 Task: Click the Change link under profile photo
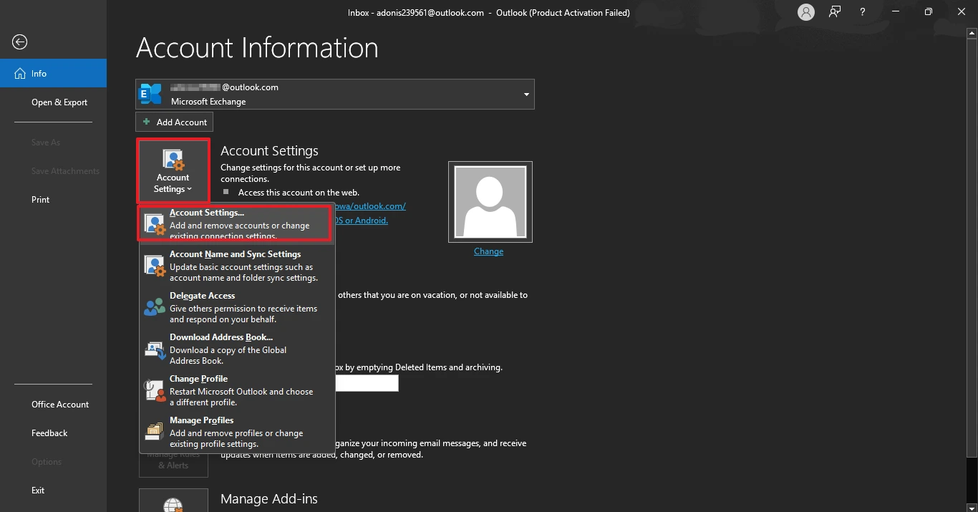pyautogui.click(x=488, y=251)
